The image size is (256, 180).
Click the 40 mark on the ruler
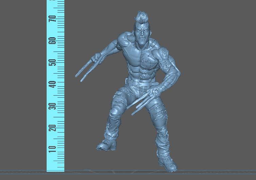(x=52, y=85)
